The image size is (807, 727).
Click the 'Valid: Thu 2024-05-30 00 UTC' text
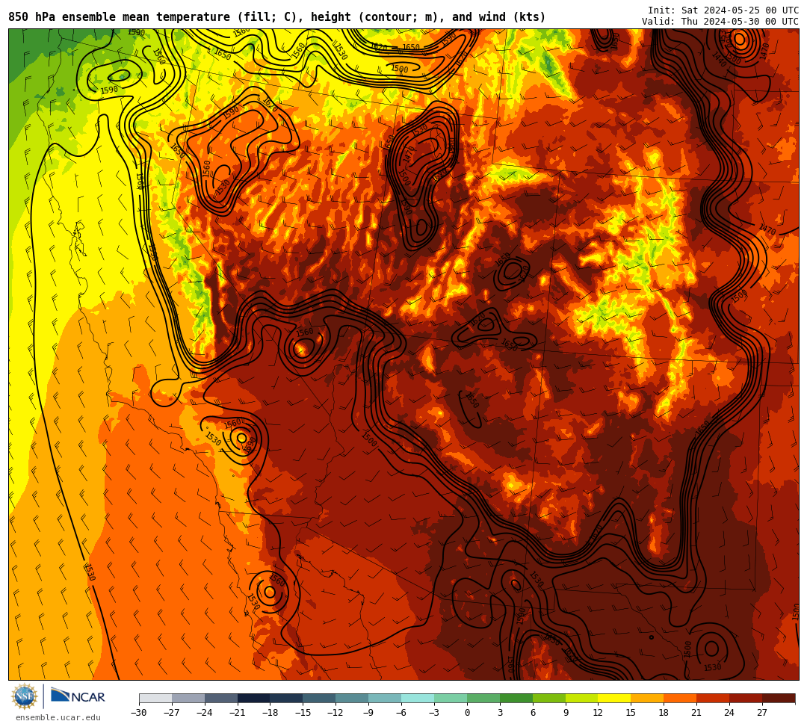click(x=720, y=21)
